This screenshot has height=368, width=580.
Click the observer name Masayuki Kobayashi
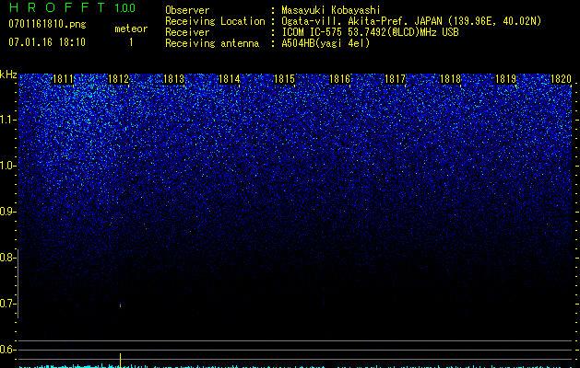tap(331, 10)
